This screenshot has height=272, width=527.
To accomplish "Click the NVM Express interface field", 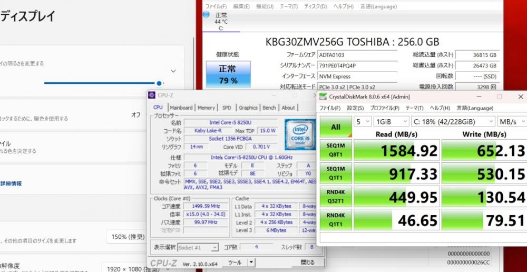I will [x=357, y=76].
